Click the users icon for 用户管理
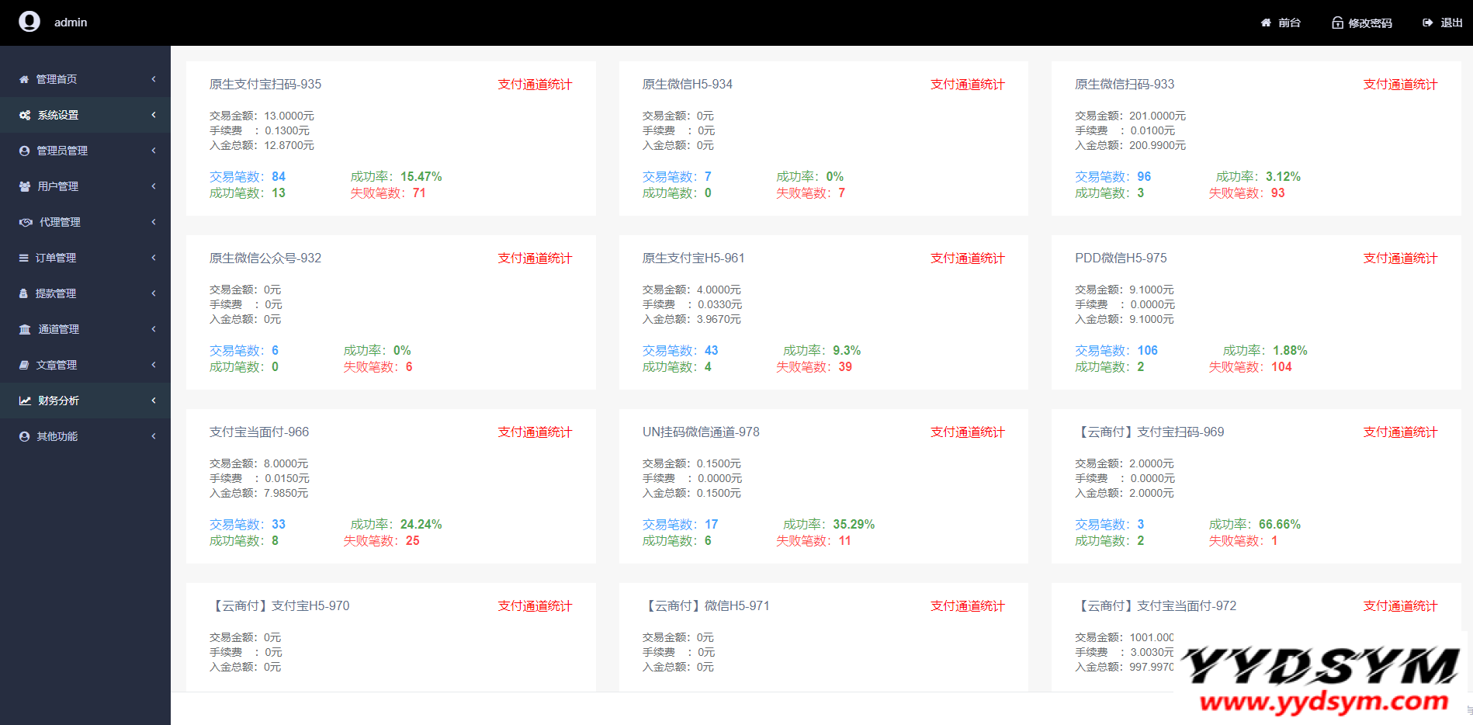The image size is (1473, 725). click(x=25, y=186)
